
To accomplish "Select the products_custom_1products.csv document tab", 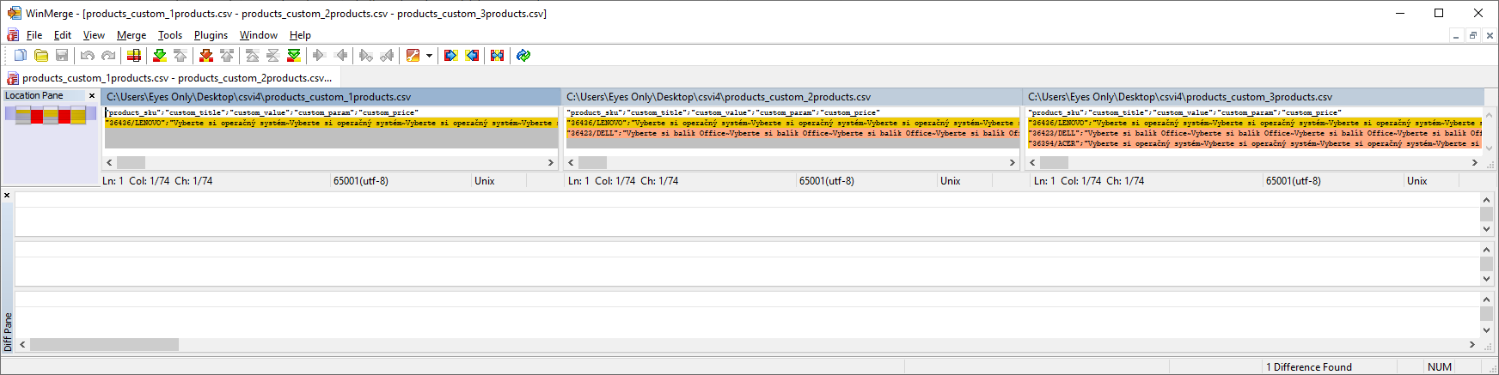I will click(x=170, y=78).
